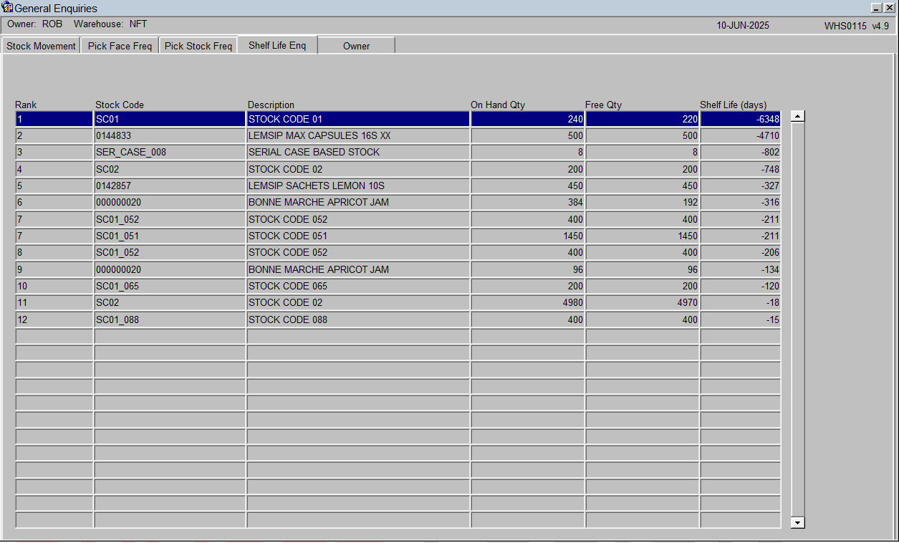Click shelf life value -748
899x543 pixels.
(x=741, y=169)
